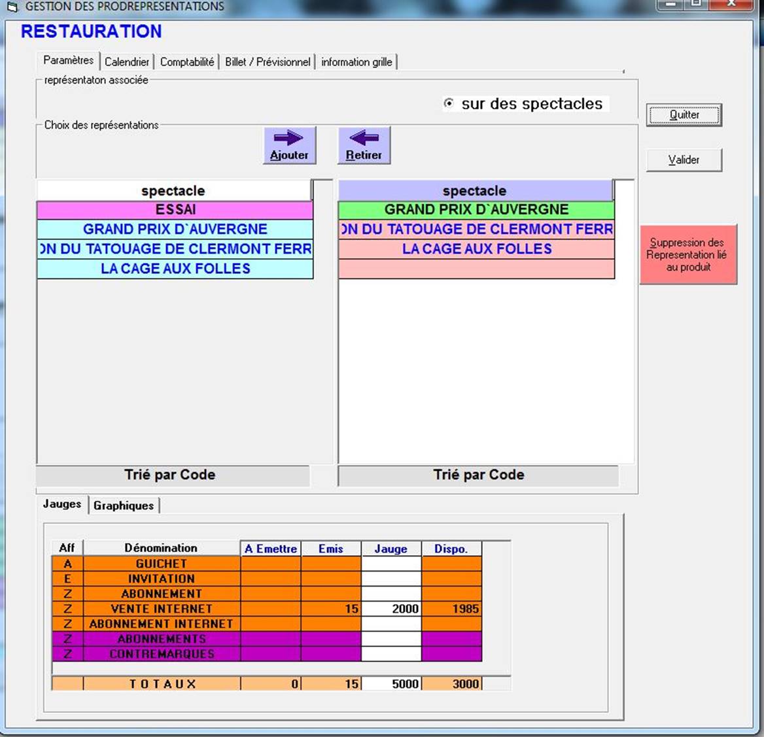The image size is (764, 737).
Task: Select LA CAGE AUX FOLLES in left list
Action: coord(175,268)
